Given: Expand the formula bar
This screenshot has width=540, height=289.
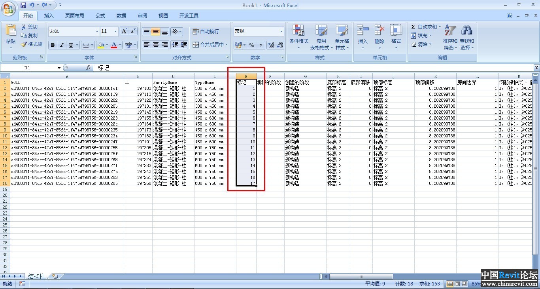Looking at the screenshot, I should (x=536, y=68).
